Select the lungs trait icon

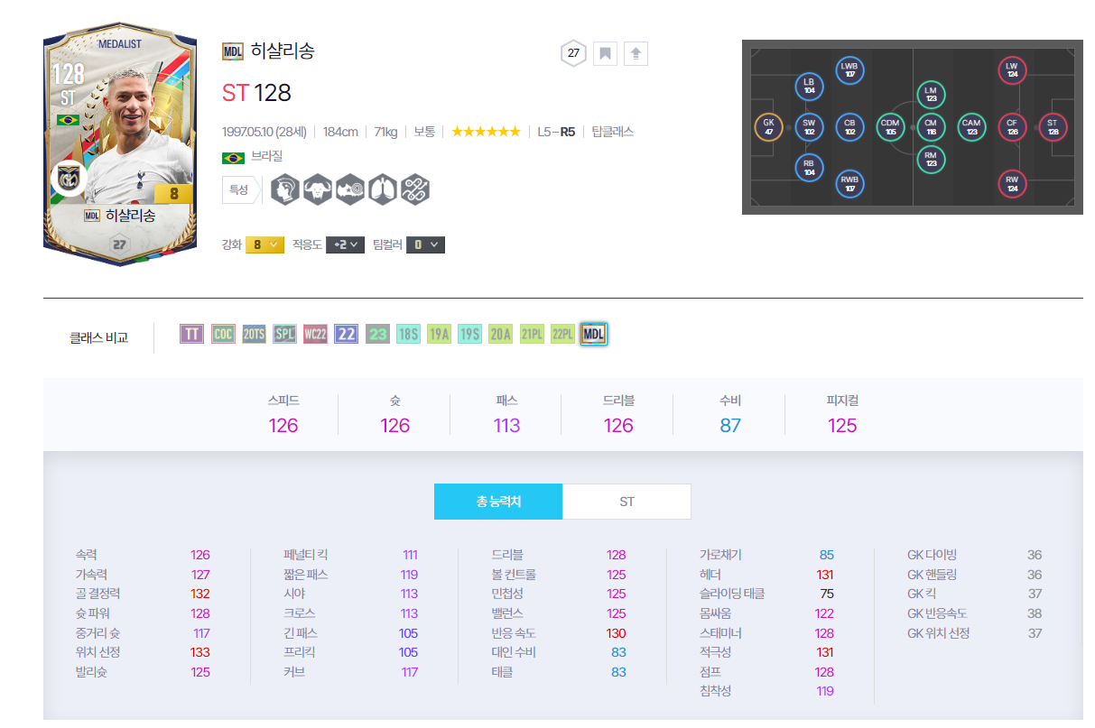click(x=383, y=189)
